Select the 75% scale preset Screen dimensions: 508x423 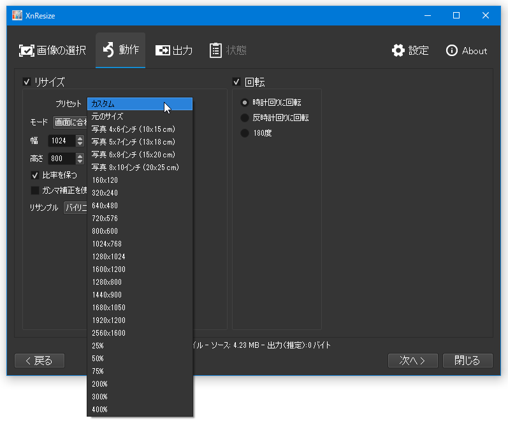140,371
